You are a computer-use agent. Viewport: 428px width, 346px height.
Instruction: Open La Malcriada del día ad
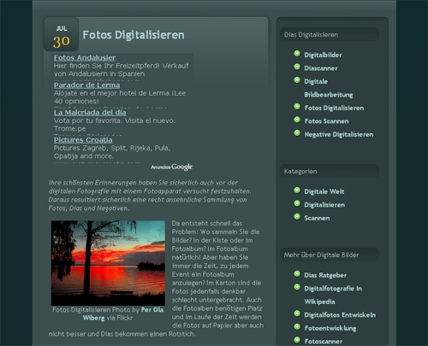(x=90, y=113)
